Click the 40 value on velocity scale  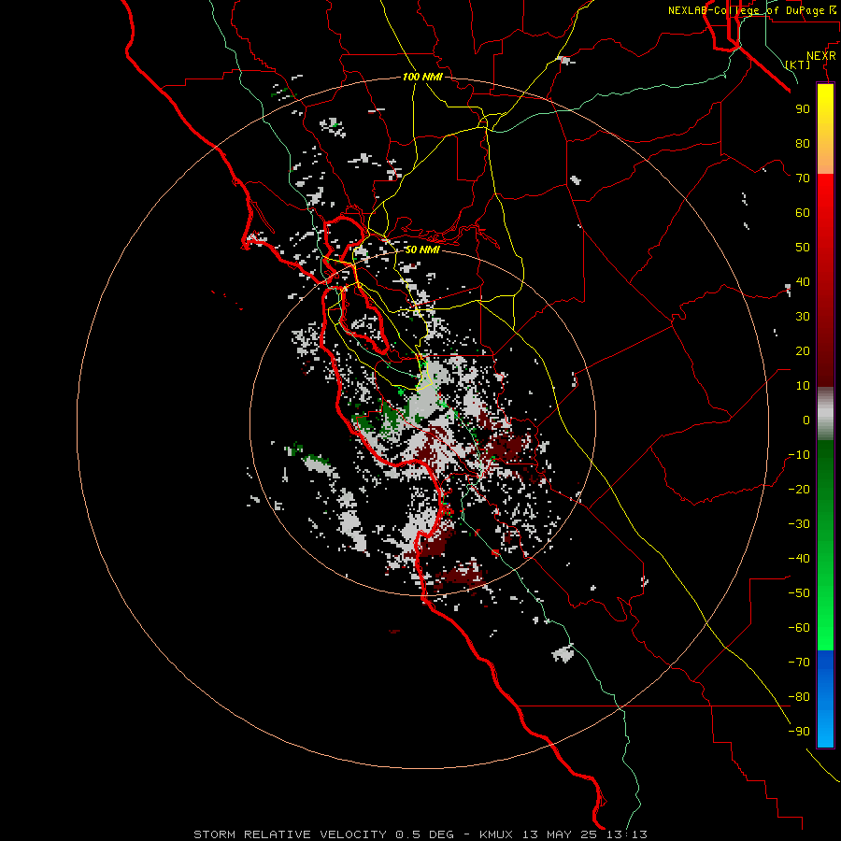[x=803, y=281]
